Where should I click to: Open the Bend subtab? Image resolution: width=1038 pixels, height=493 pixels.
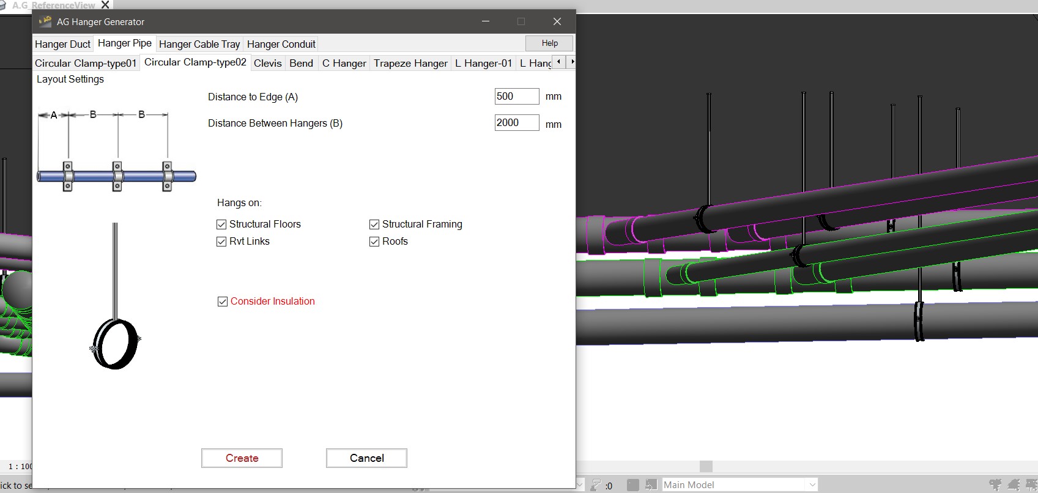click(301, 63)
